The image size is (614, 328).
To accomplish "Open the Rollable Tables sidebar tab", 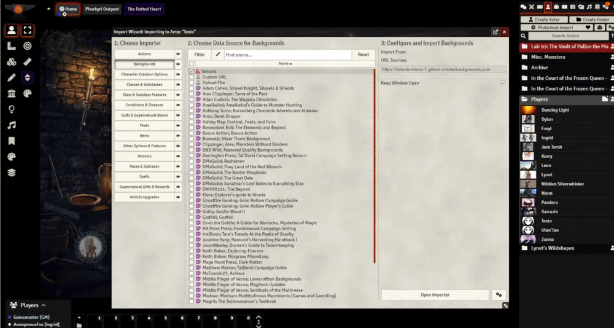I will 572,7.
